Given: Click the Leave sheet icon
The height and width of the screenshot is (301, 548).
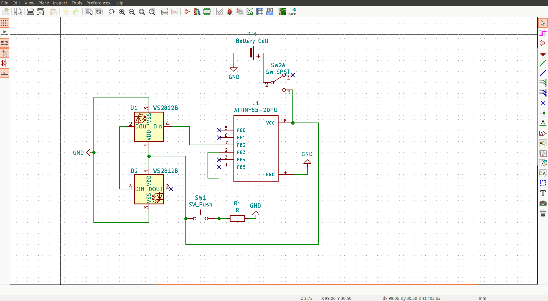Looking at the screenshot, I should (174, 11).
